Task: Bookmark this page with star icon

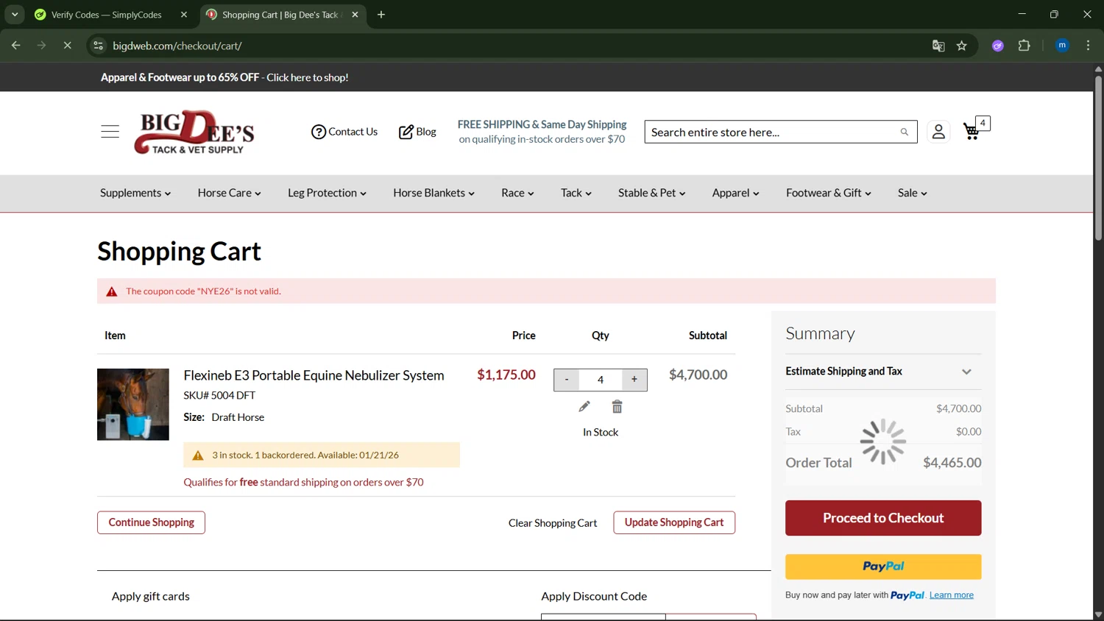Action: (962, 46)
